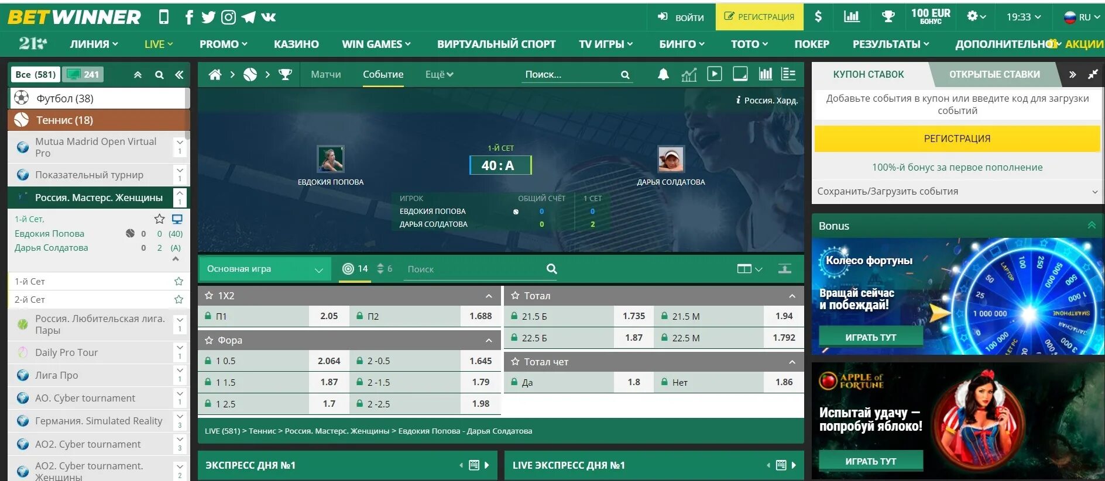1105x481 pixels.
Task: Click trophy icon in breadcrumb bar
Action: pos(285,74)
